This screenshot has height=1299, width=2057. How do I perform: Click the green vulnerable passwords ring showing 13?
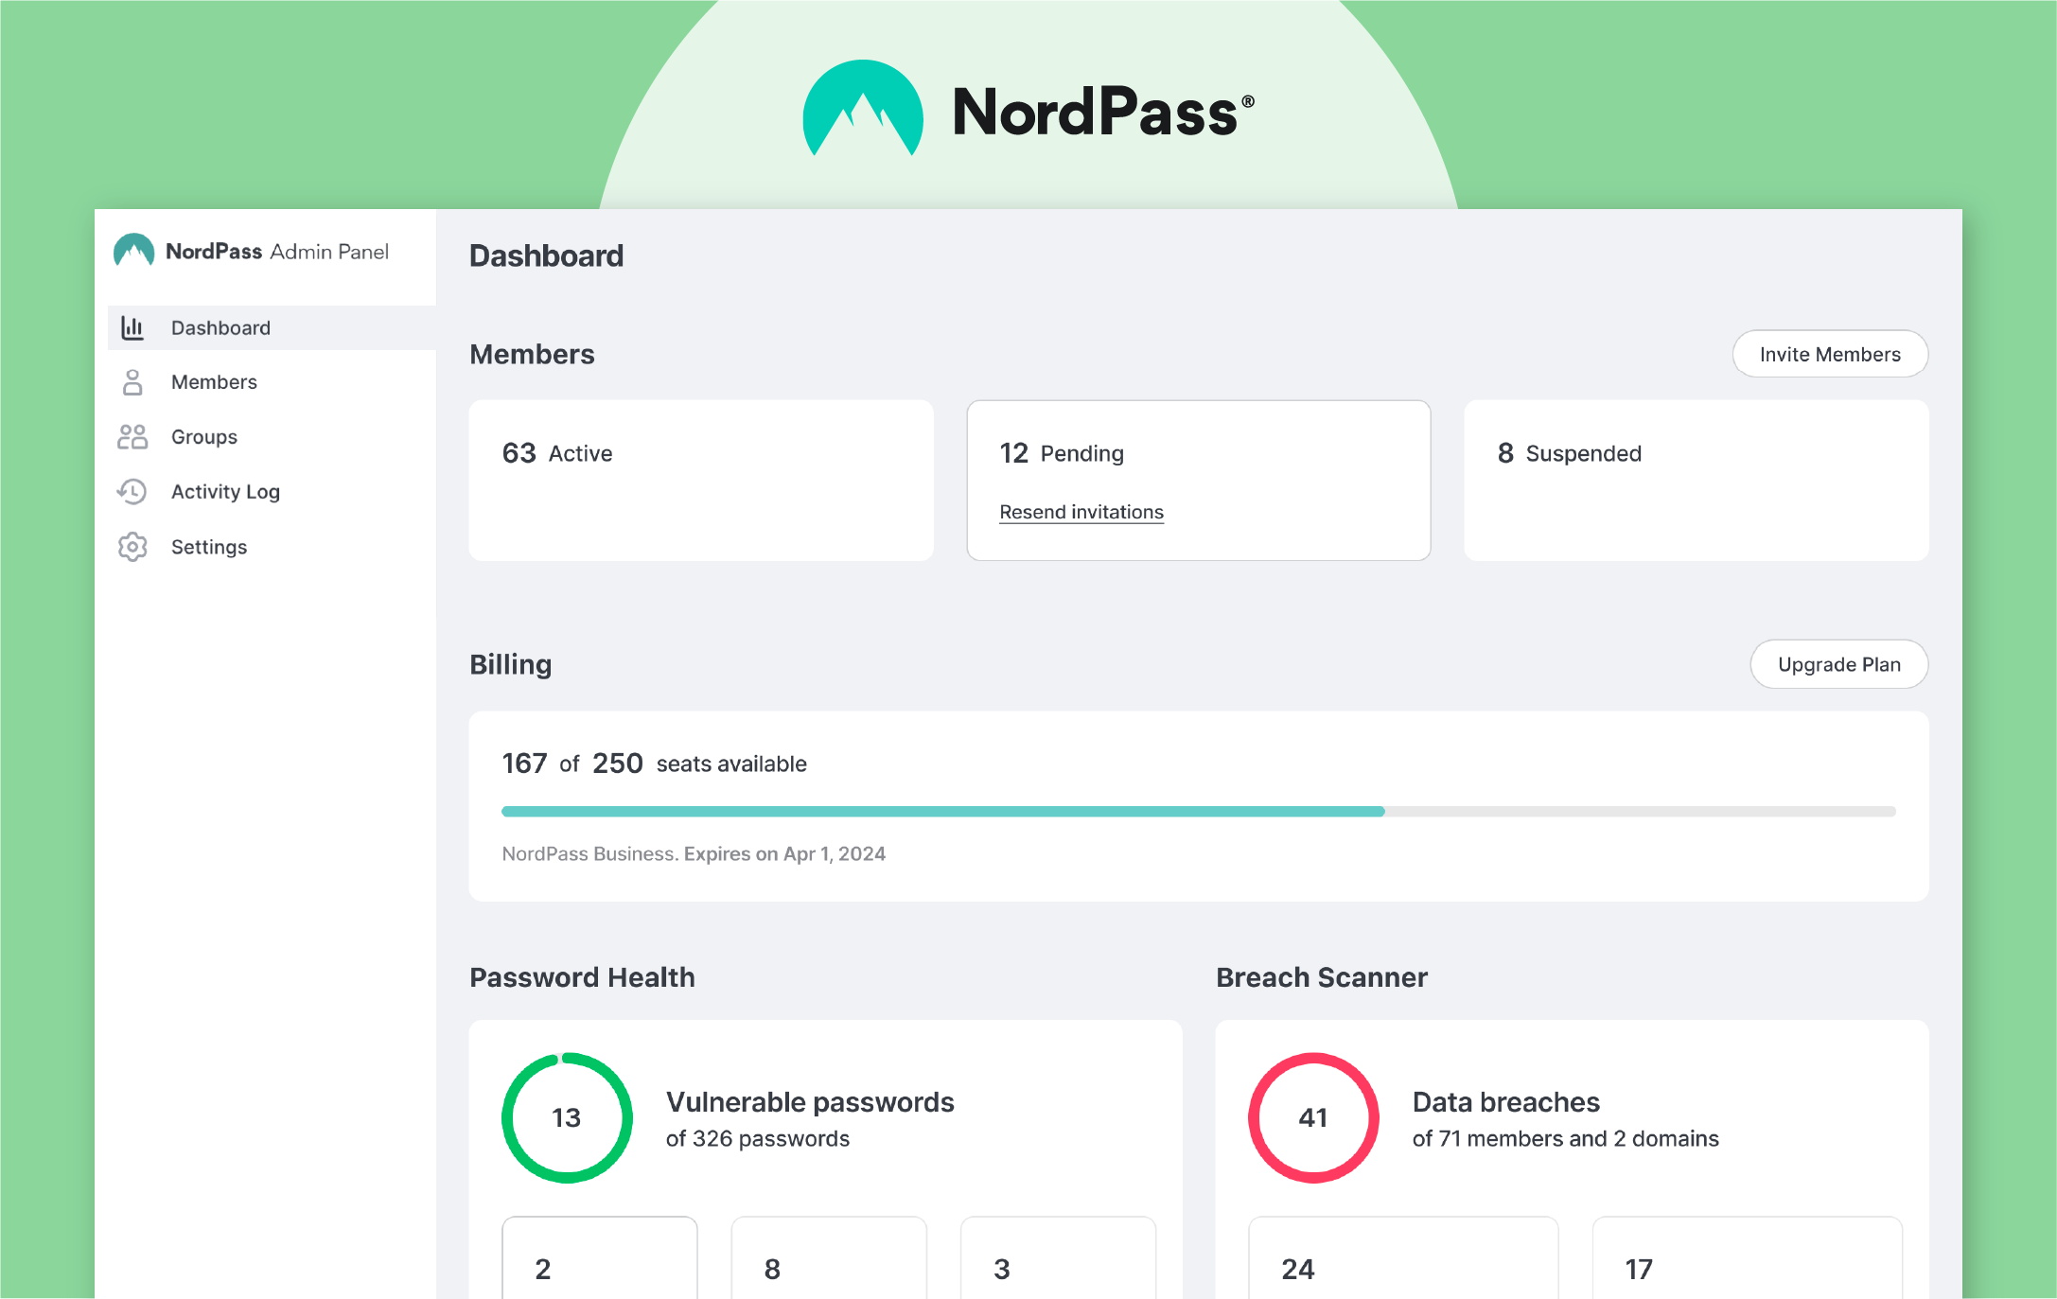[x=567, y=1118]
